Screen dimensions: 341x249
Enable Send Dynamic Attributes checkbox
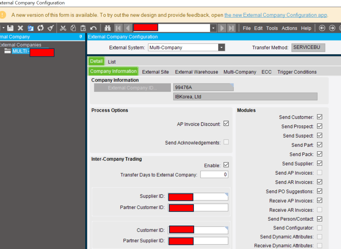click(x=320, y=237)
